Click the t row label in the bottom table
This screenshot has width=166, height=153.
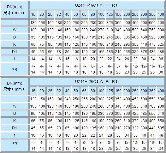[15, 135]
